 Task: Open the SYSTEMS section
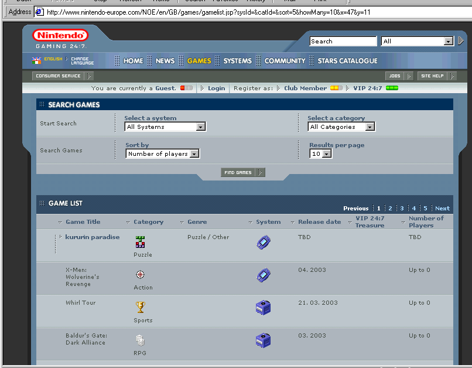click(x=238, y=61)
